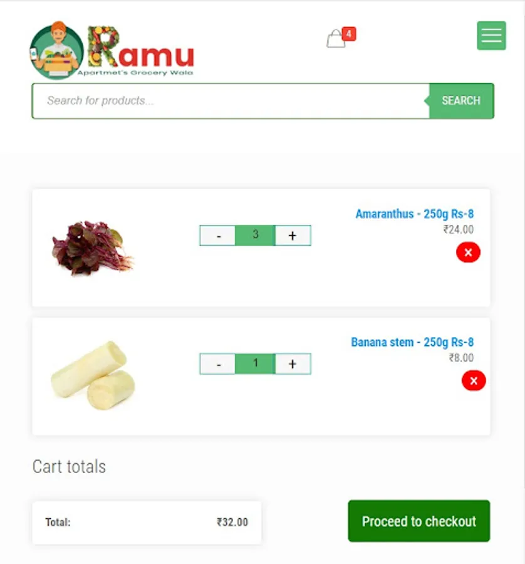The width and height of the screenshot is (525, 564).
Task: Open the Banana stem - 250g Rs-8 link
Action: (412, 342)
